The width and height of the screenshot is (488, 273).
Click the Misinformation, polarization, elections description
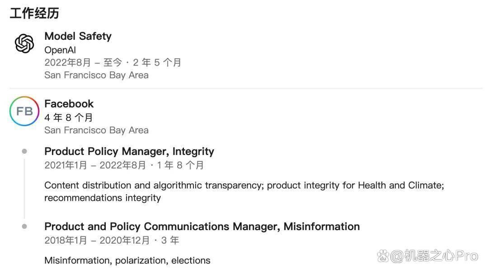127,260
